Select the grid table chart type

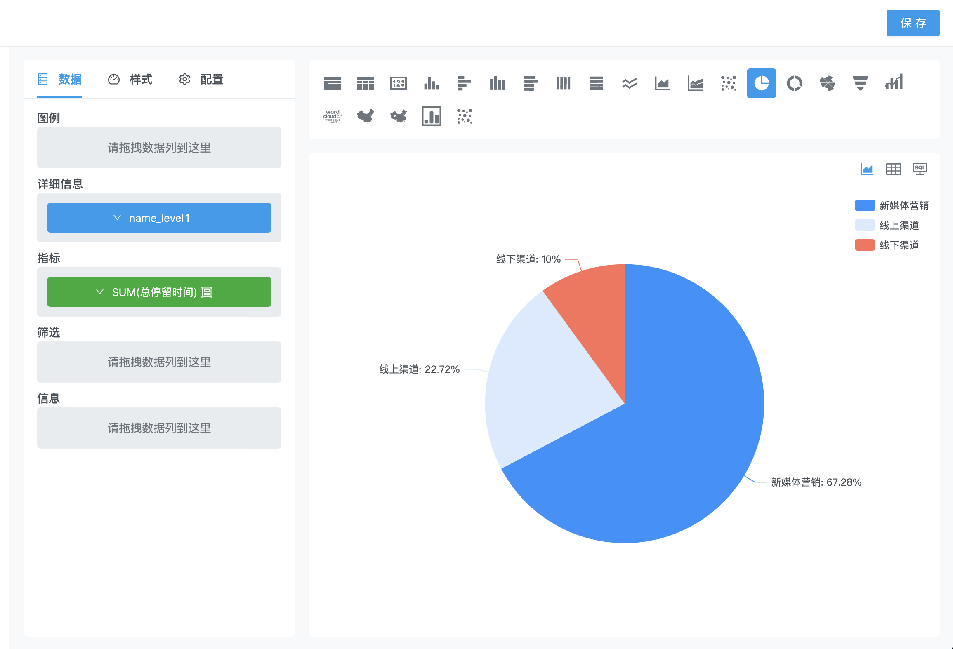point(365,83)
